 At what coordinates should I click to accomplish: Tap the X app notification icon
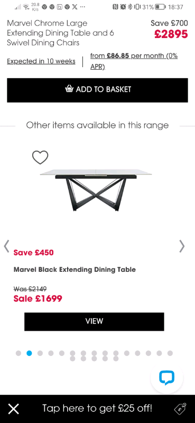tap(75, 7)
